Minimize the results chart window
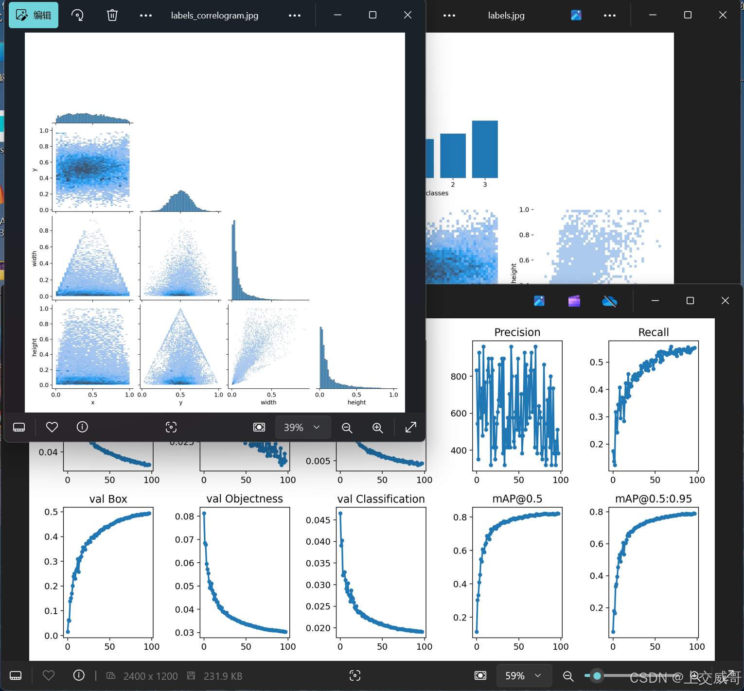This screenshot has height=691, width=744. [655, 301]
